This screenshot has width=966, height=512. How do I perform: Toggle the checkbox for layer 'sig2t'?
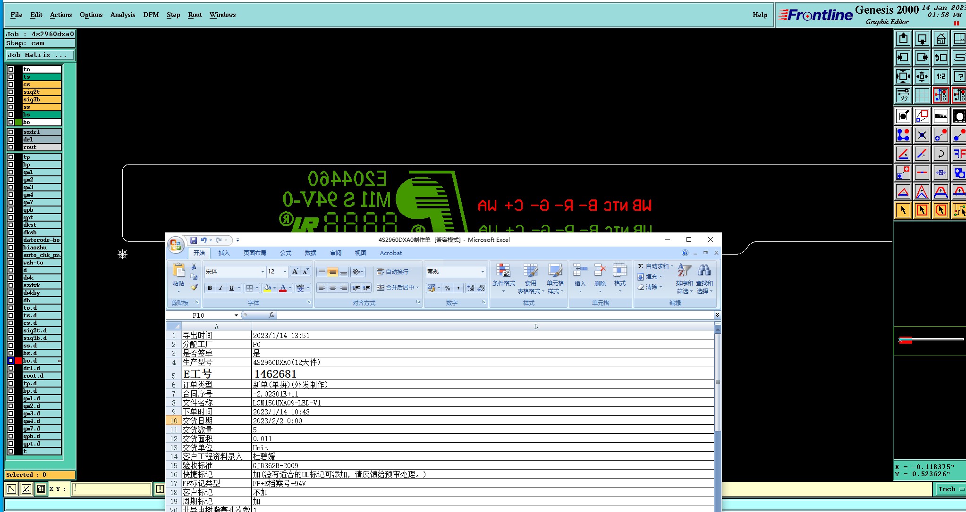[11, 92]
